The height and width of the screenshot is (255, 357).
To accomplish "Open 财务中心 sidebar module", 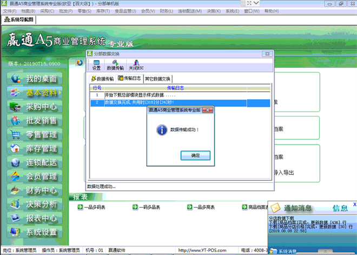I will pyautogui.click(x=35, y=190).
